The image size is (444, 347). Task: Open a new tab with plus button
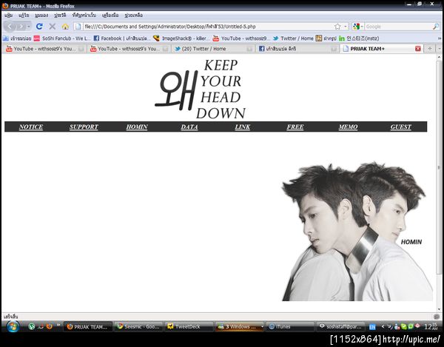coord(430,49)
